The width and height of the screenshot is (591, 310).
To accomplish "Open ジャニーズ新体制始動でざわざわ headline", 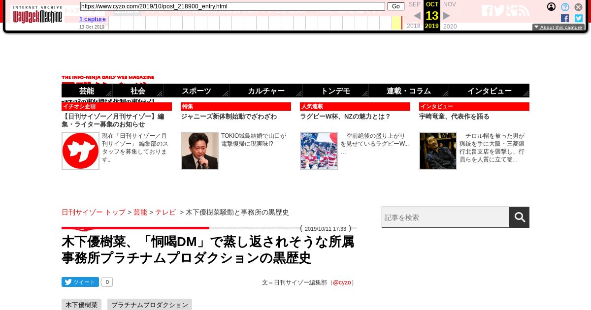I will 229,117.
